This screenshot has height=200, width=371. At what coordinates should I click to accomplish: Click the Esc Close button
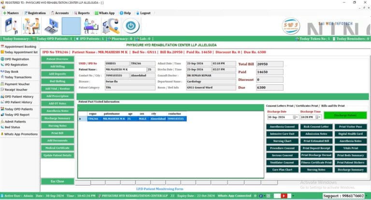(57, 181)
